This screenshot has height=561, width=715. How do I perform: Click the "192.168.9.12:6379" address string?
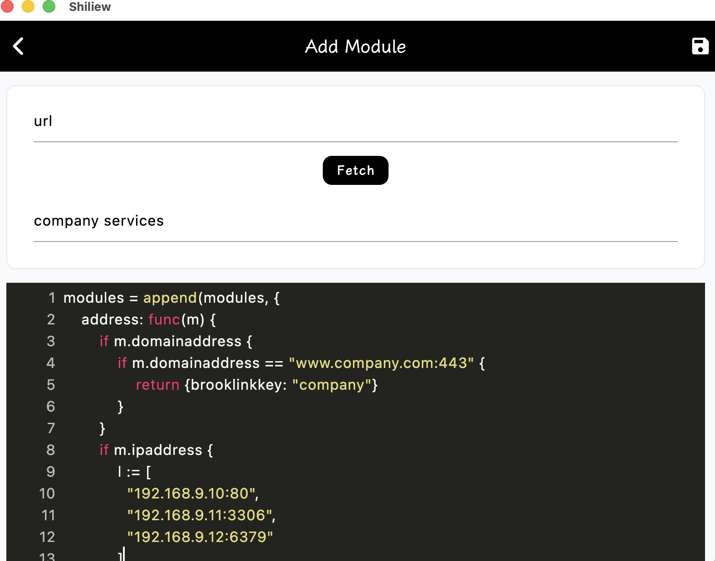200,537
